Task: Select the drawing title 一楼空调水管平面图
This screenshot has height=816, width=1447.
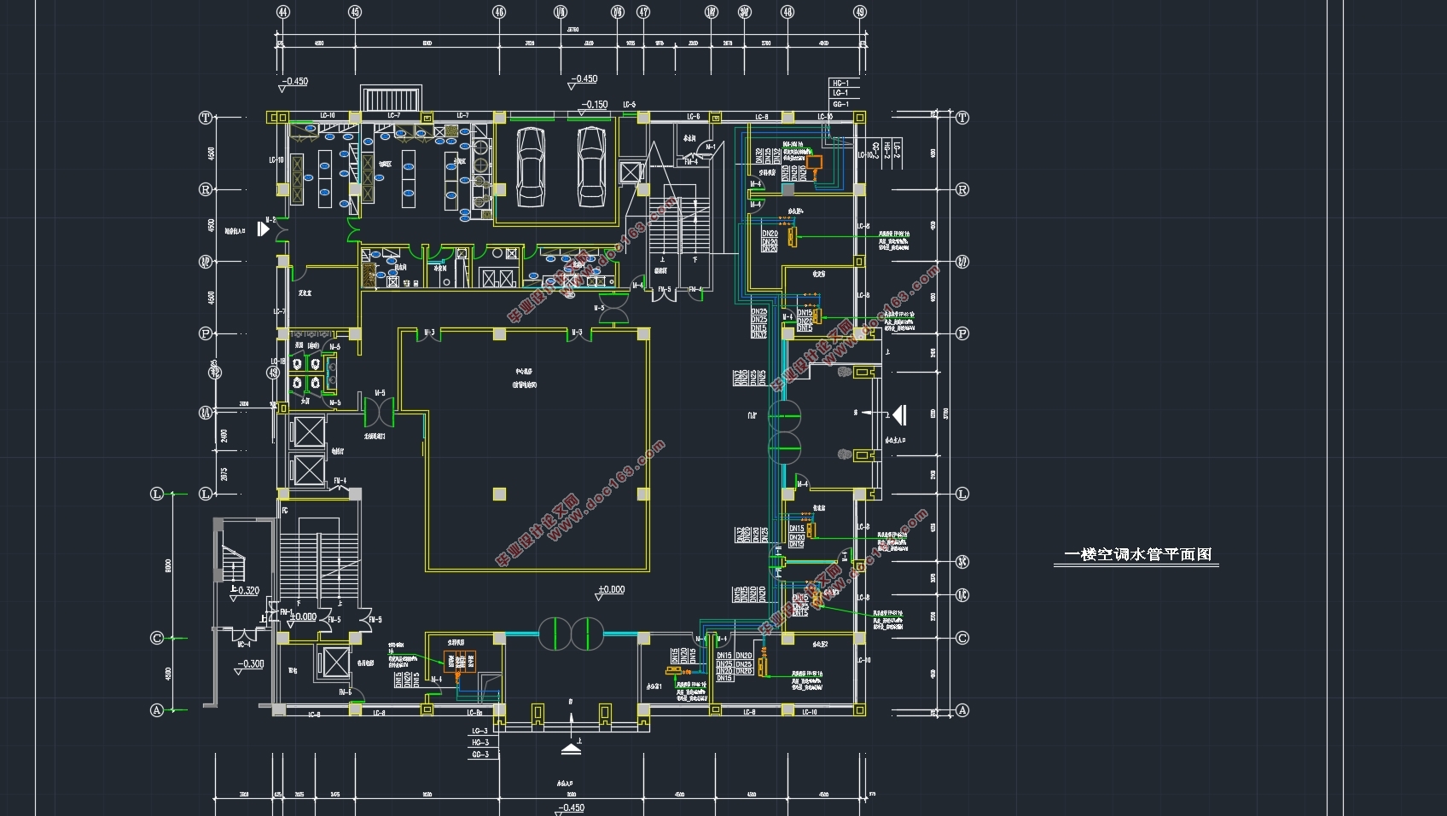Action: (1137, 554)
